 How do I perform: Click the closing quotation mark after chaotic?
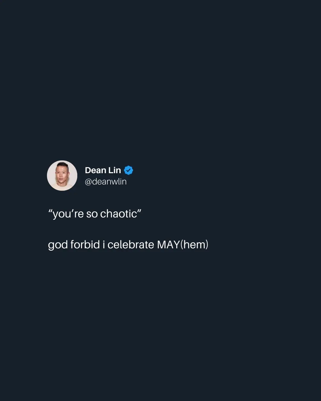click(139, 211)
